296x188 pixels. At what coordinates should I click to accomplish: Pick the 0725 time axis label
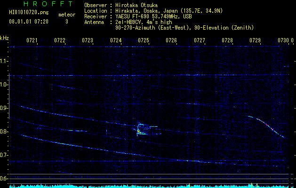click(x=144, y=40)
